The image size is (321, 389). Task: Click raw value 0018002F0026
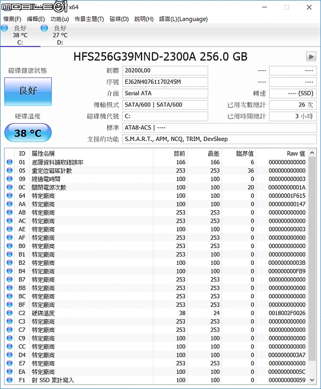287,313
